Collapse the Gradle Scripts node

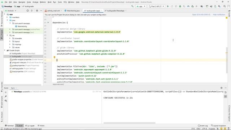point(5,51)
